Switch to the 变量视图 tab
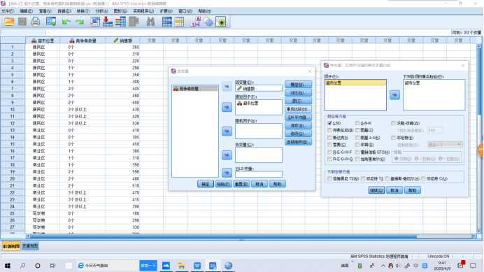Image resolution: width=484 pixels, height=272 pixels. (30, 246)
